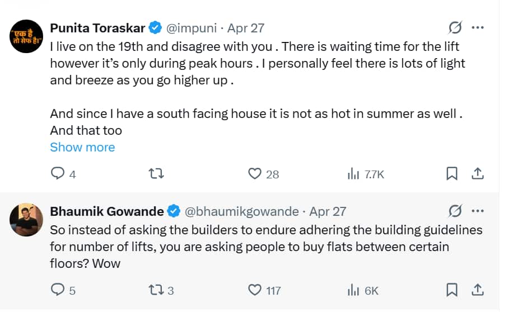View analytics for Bhaumik's 6K views

[x=353, y=290]
